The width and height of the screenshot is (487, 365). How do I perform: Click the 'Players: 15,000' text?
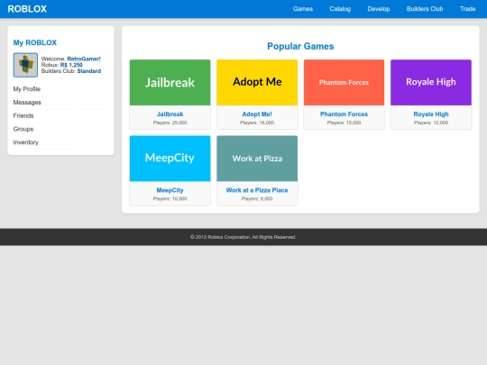pyautogui.click(x=344, y=123)
